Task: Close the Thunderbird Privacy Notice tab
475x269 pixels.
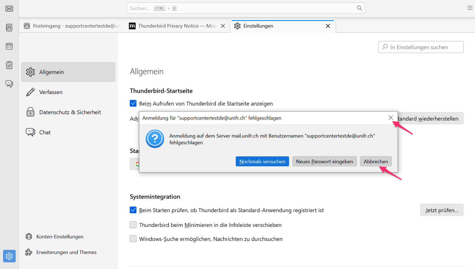Action: pos(223,26)
